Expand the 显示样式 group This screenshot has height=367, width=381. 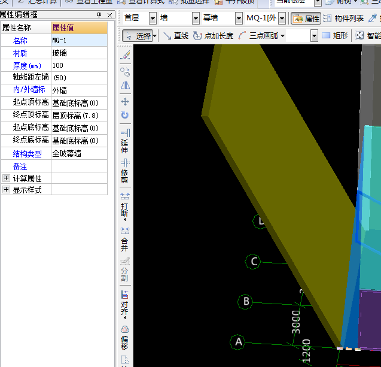coord(7,189)
